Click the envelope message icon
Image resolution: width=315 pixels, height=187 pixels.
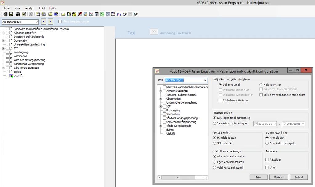[x=63, y=14]
